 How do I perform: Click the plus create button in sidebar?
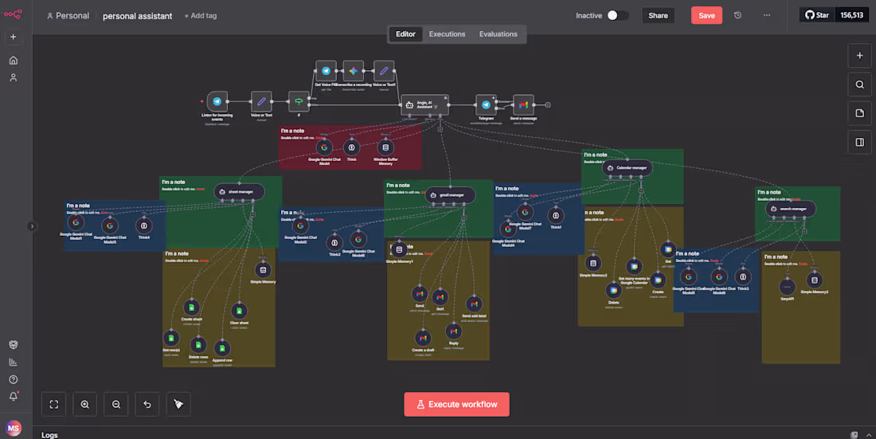[x=14, y=37]
